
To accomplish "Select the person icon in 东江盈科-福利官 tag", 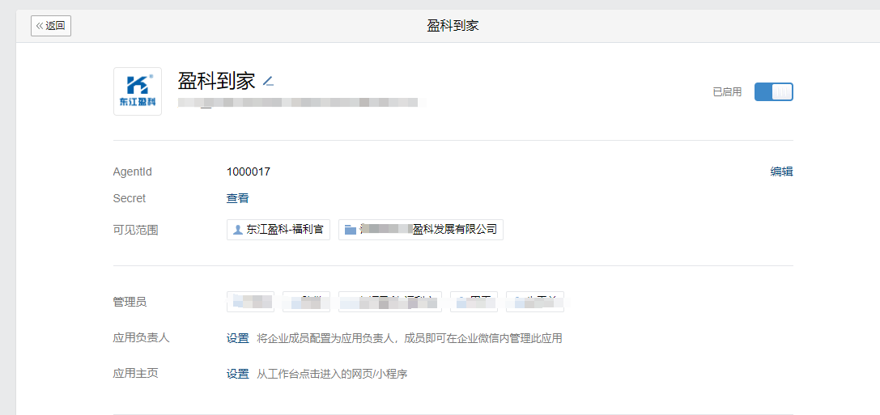I will [237, 230].
